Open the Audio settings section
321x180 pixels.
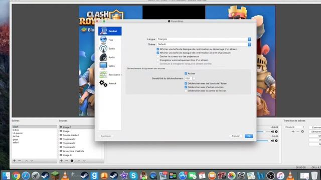click(110, 57)
